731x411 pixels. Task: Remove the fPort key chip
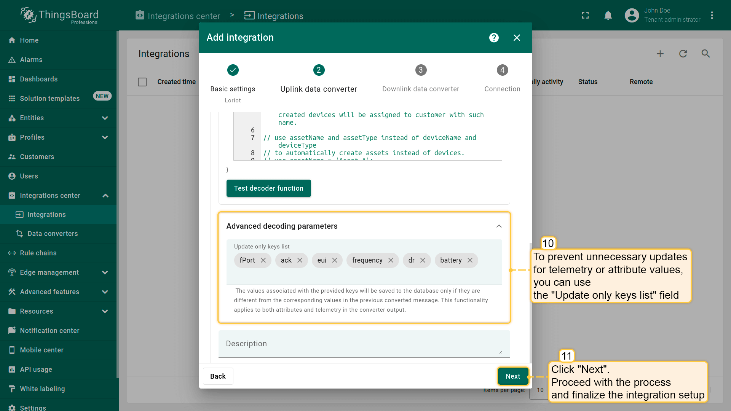point(263,260)
